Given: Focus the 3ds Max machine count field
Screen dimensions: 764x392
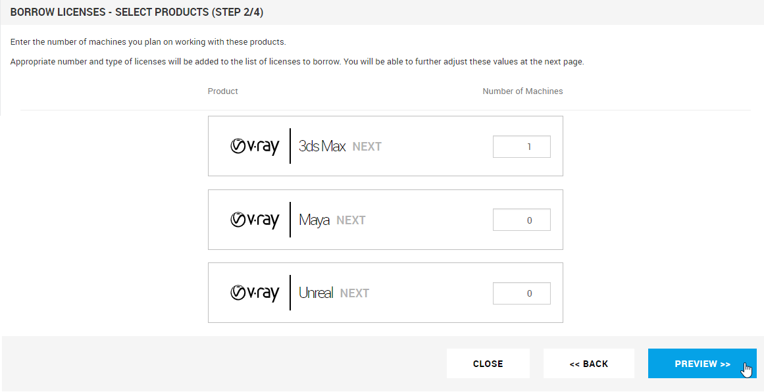Looking at the screenshot, I should click(x=521, y=147).
